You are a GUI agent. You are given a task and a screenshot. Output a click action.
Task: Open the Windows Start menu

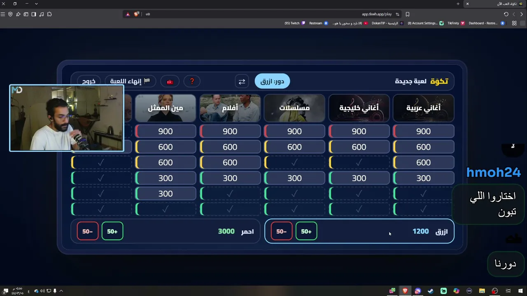click(x=521, y=291)
